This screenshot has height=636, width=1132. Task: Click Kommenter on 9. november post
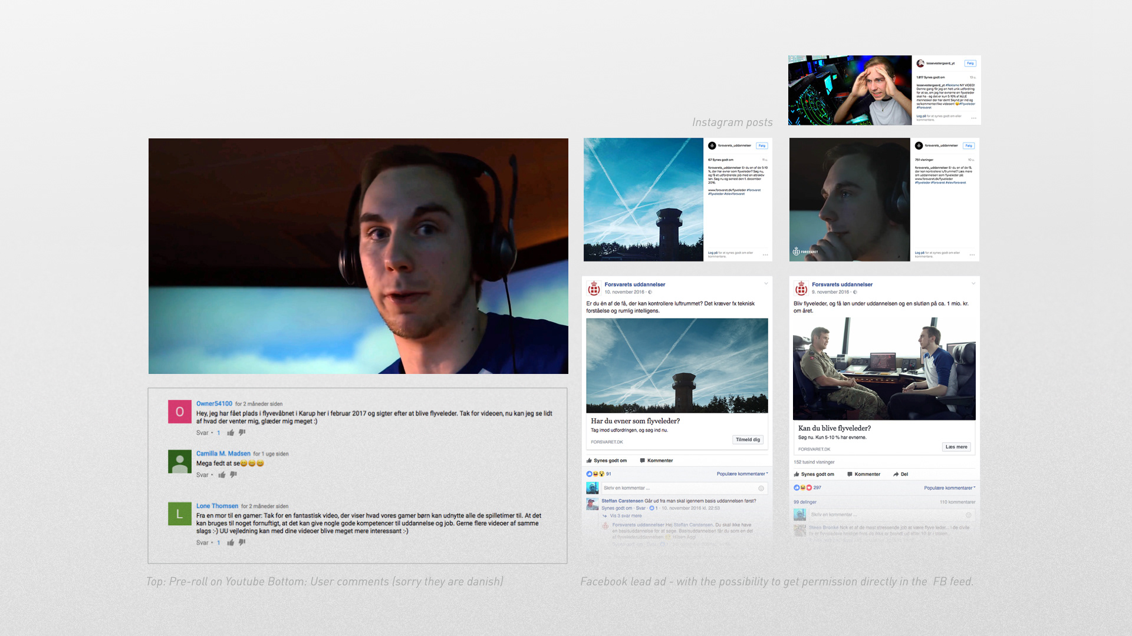click(x=863, y=474)
